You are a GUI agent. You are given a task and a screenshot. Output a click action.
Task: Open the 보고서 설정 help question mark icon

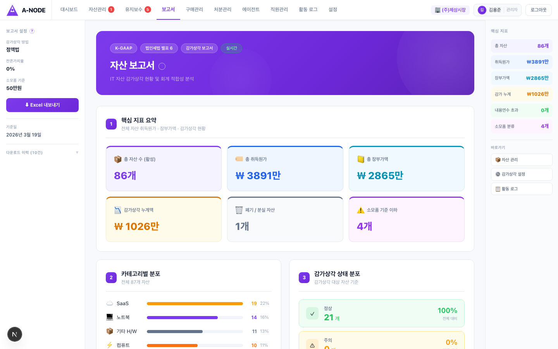[32, 31]
